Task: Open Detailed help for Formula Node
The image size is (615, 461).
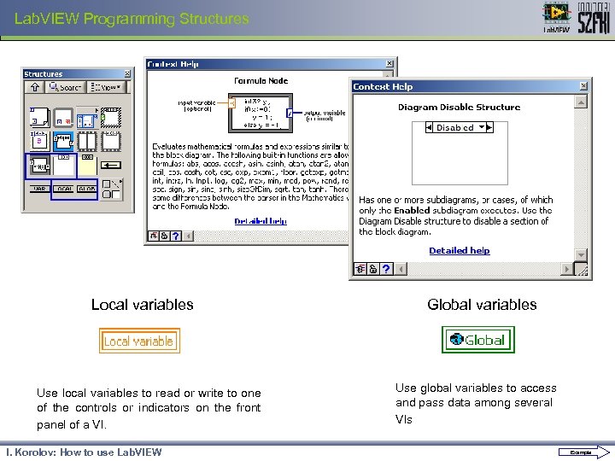Action: [x=261, y=221]
